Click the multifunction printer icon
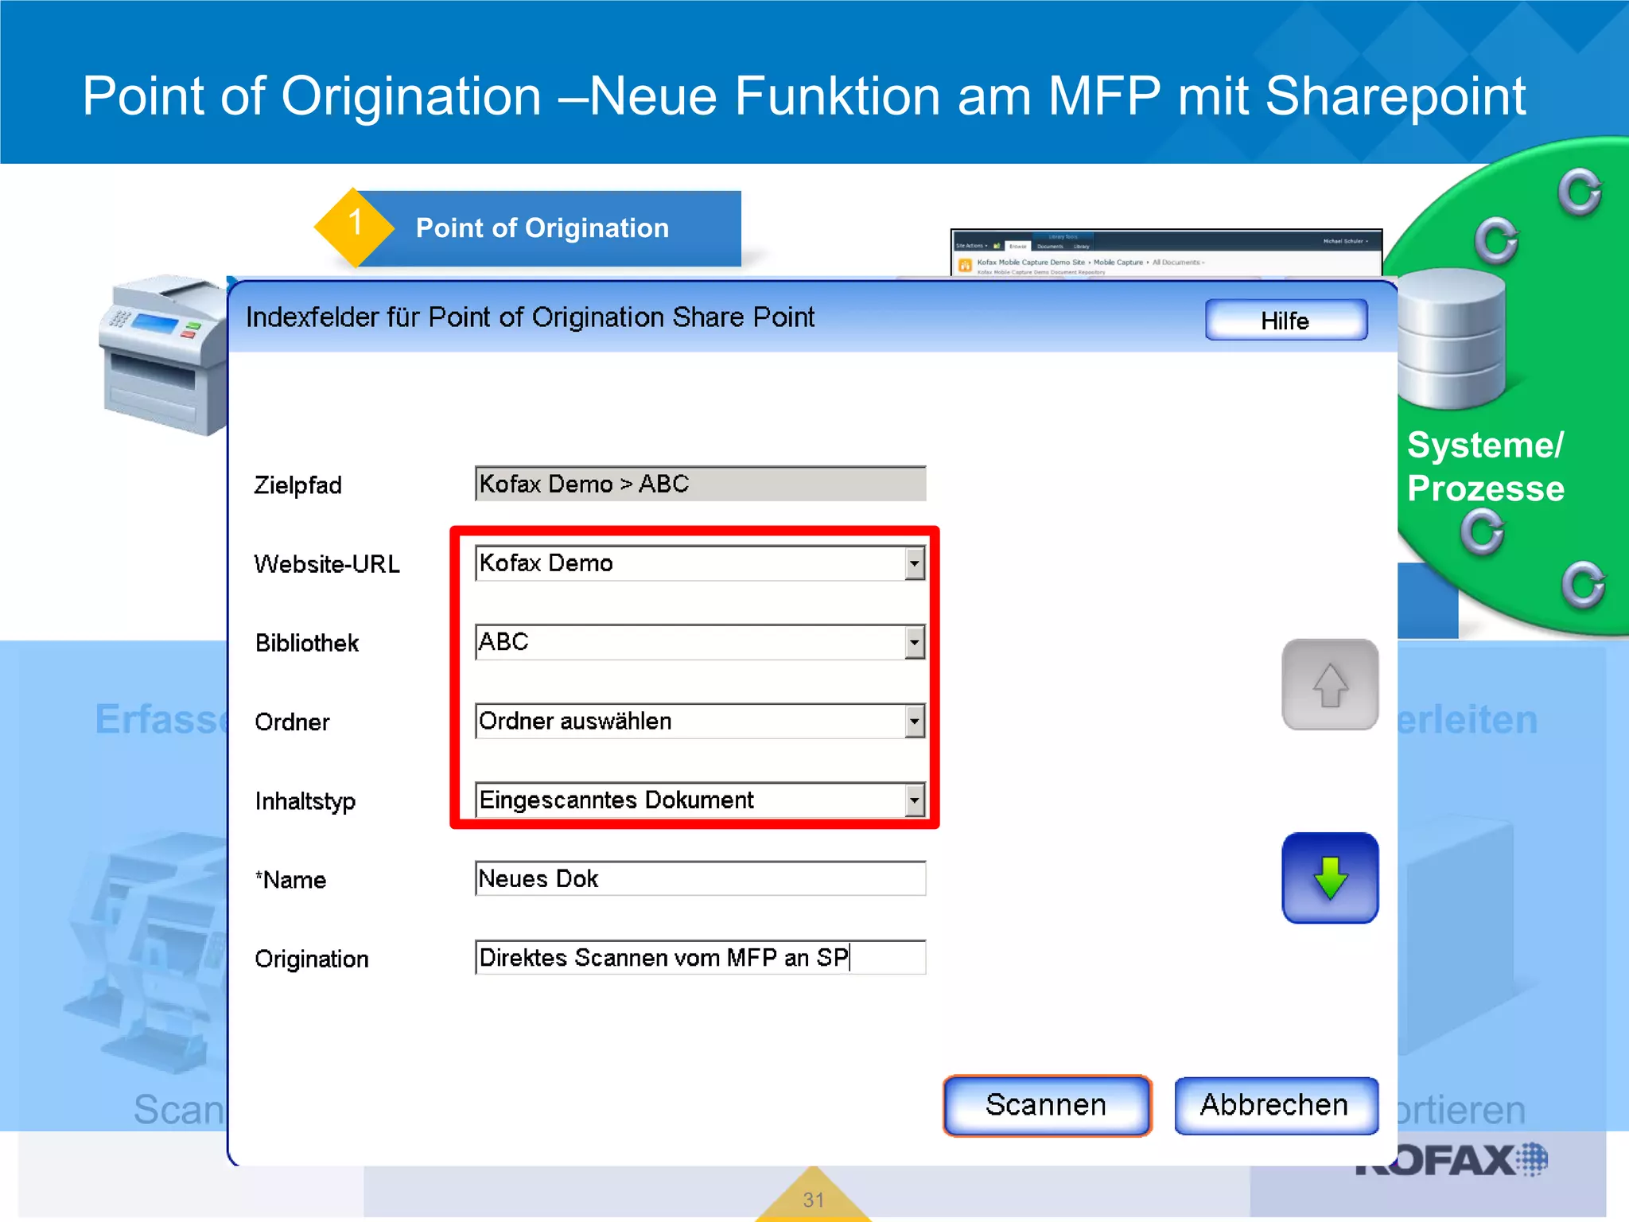This screenshot has height=1222, width=1629. 164,355
